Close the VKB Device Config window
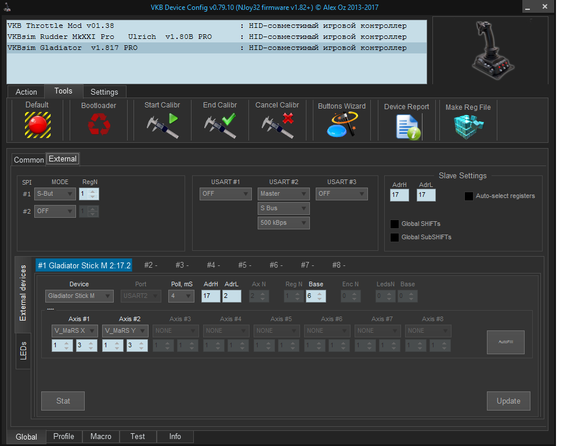The width and height of the screenshot is (585, 446). click(545, 7)
